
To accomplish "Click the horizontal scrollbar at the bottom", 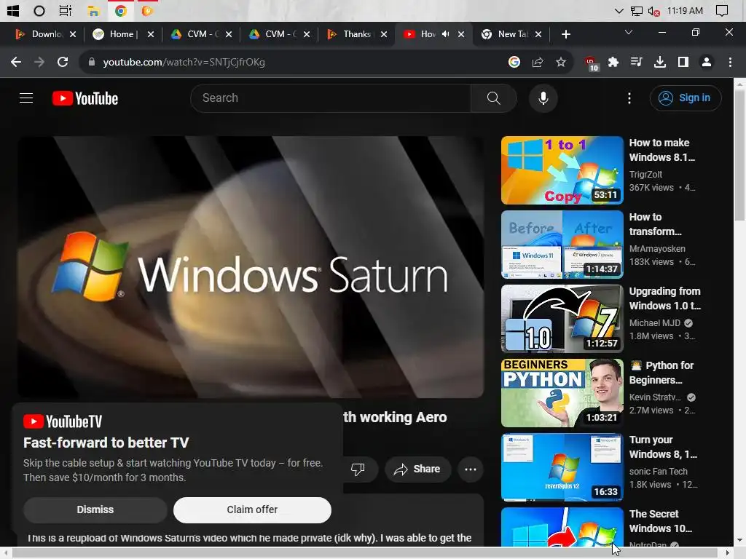I will [364, 553].
